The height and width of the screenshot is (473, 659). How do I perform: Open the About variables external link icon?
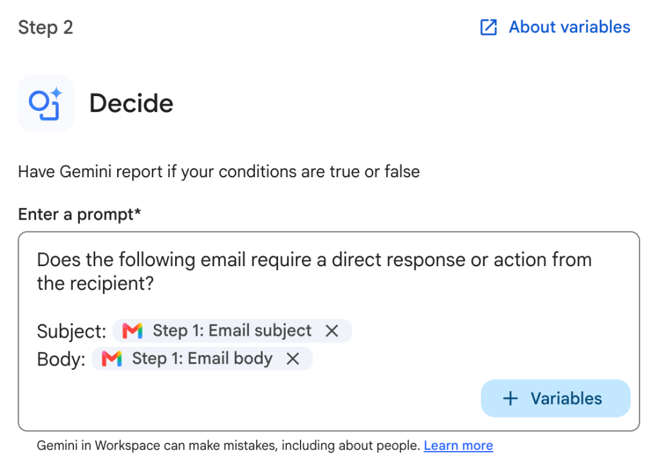488,27
